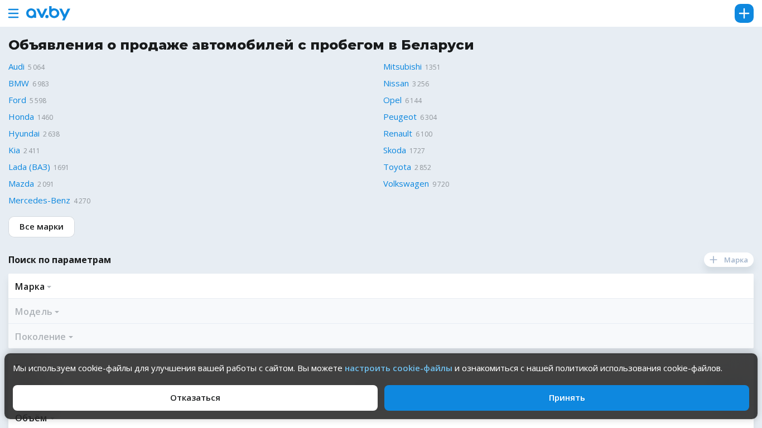Image resolution: width=762 pixels, height=428 pixels.
Task: Open the Skoda brand link
Action: (394, 150)
